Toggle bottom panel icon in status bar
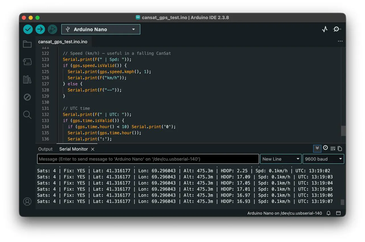This screenshot has height=242, width=365. click(338, 213)
